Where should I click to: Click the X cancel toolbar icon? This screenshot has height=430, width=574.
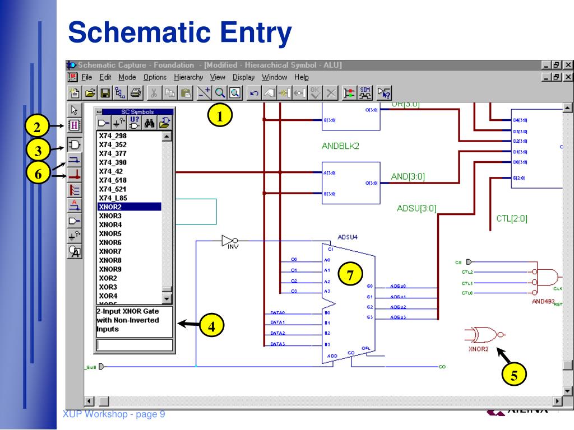331,94
